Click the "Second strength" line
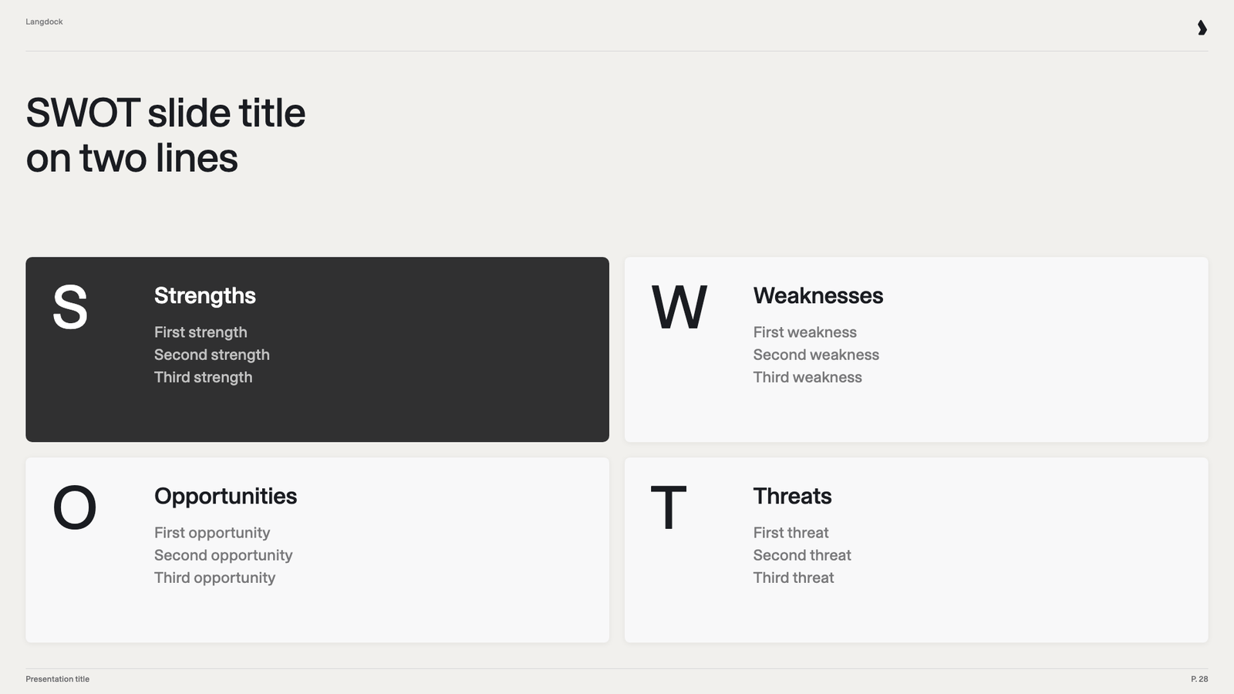 click(x=212, y=355)
